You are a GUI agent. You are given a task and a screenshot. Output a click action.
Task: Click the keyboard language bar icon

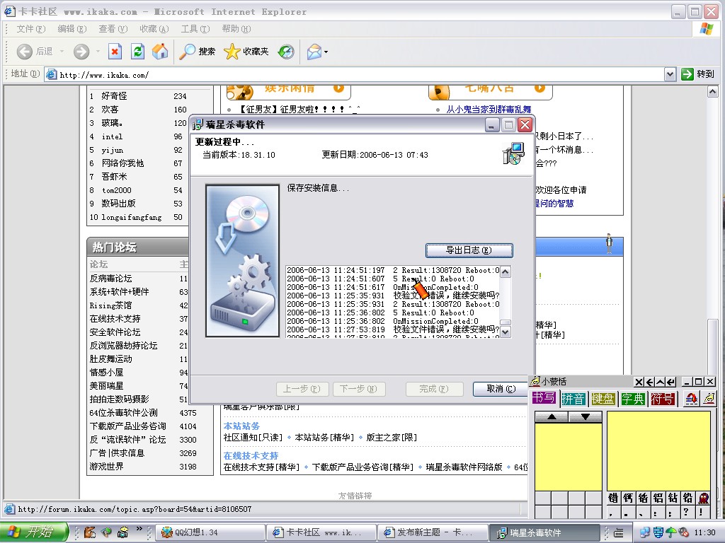click(618, 532)
